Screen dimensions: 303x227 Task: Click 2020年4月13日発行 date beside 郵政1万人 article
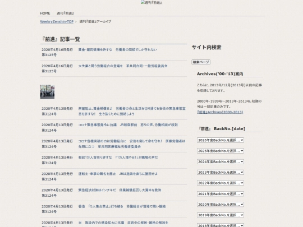pos(57,157)
